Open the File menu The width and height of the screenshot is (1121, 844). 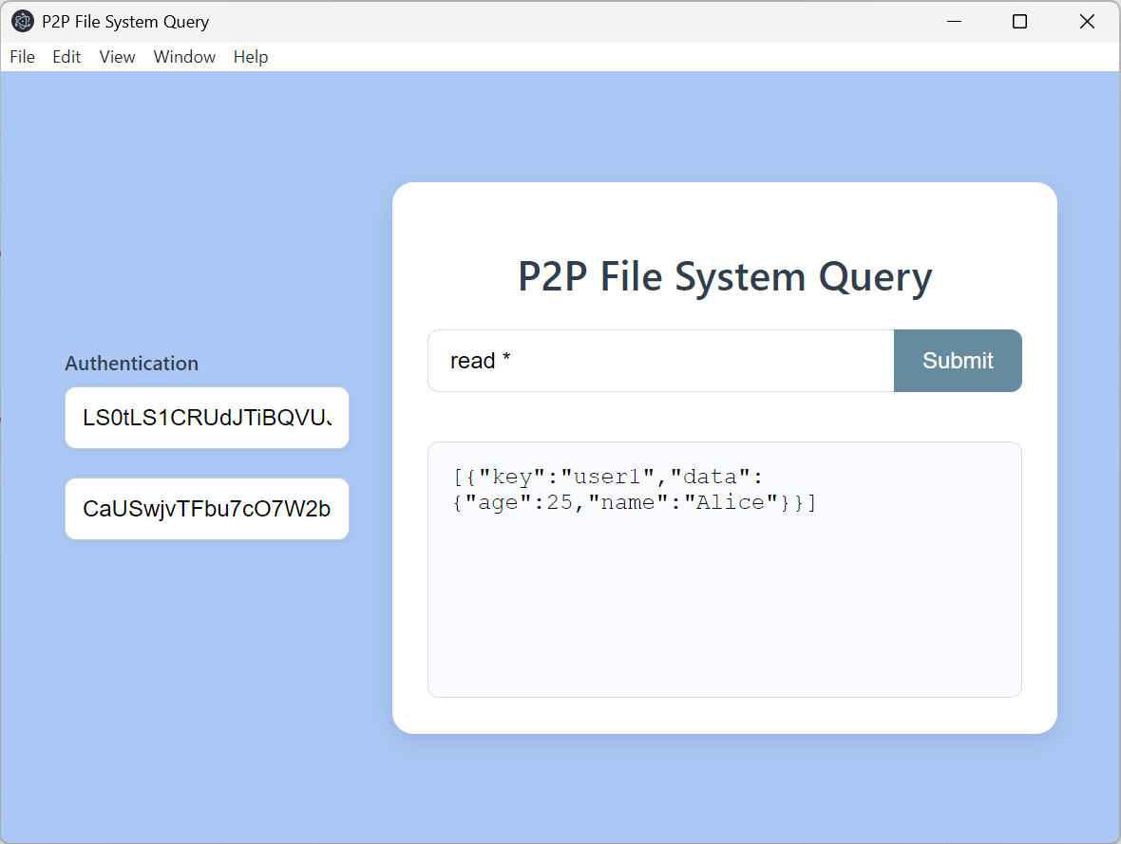pyautogui.click(x=22, y=57)
